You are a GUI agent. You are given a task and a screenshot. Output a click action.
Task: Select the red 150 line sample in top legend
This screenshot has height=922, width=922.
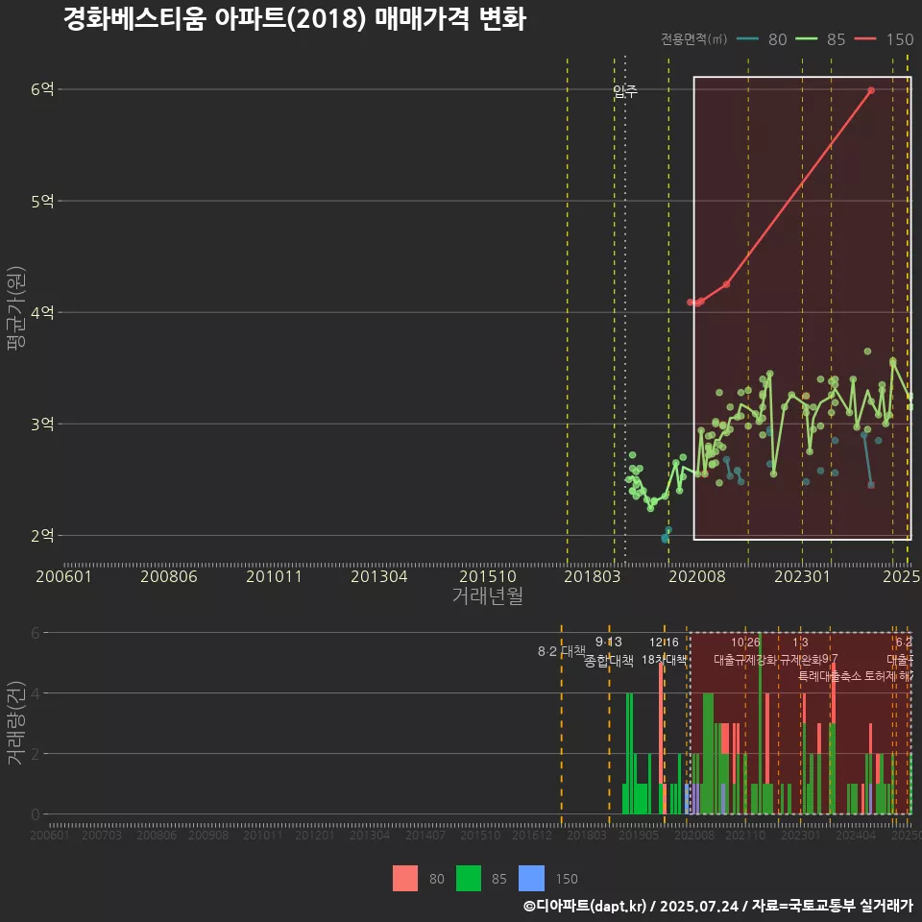point(865,39)
